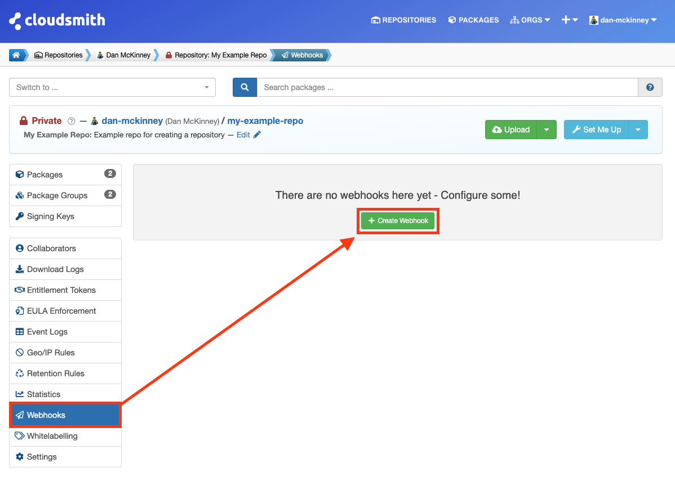
Task: Select Webhooks in the sidebar
Action: click(x=65, y=415)
